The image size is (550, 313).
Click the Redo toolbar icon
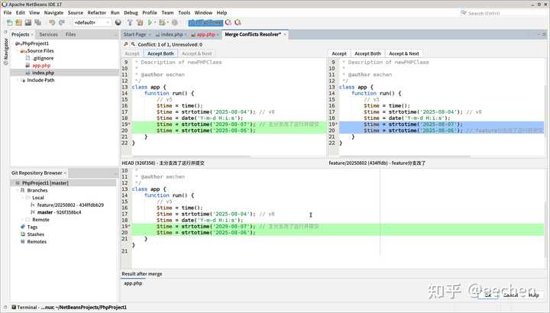(x=62, y=22)
